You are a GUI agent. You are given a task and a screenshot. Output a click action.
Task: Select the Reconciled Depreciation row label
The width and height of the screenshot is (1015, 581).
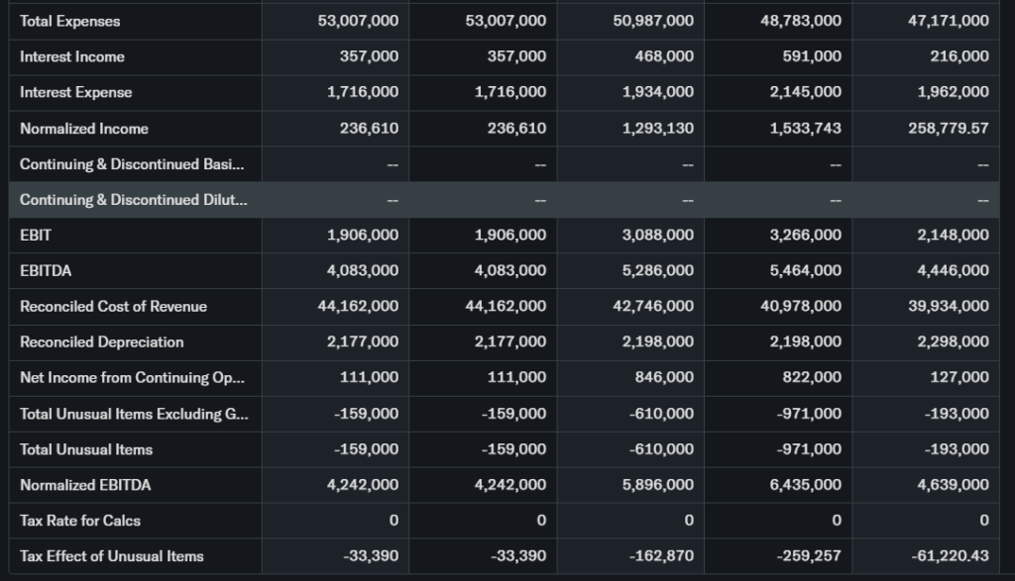coord(102,342)
